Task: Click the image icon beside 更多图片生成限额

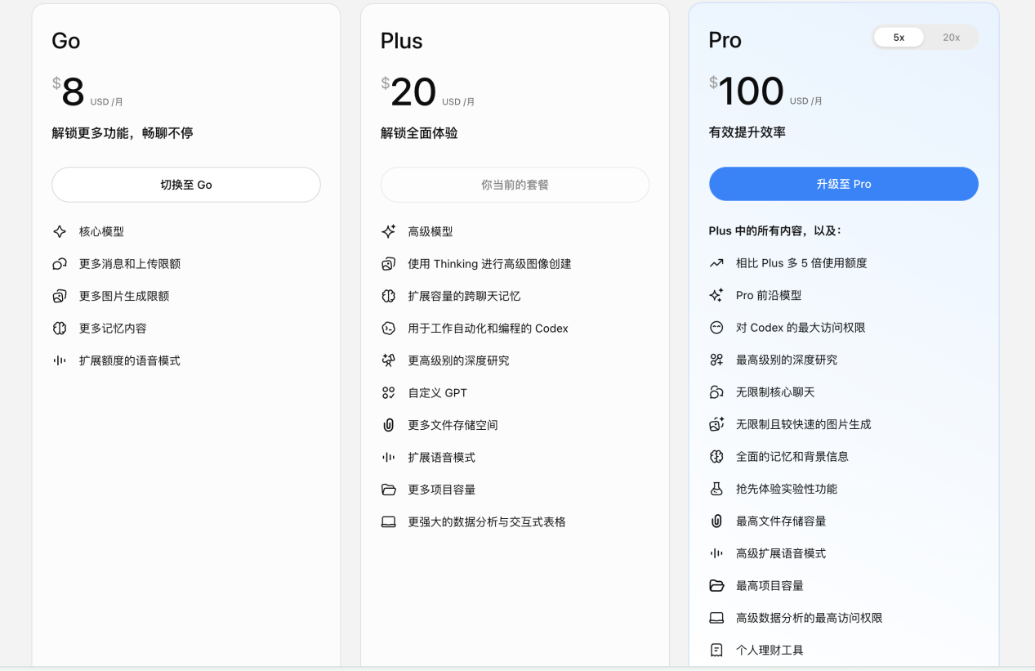Action: [x=60, y=296]
